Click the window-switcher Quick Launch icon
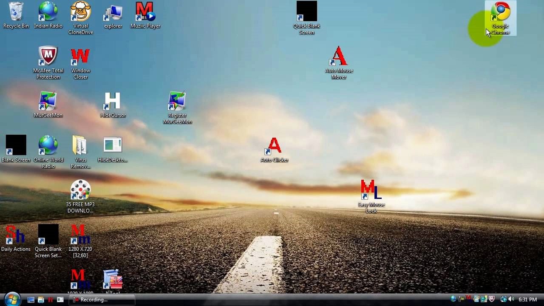 pyautogui.click(x=60, y=300)
